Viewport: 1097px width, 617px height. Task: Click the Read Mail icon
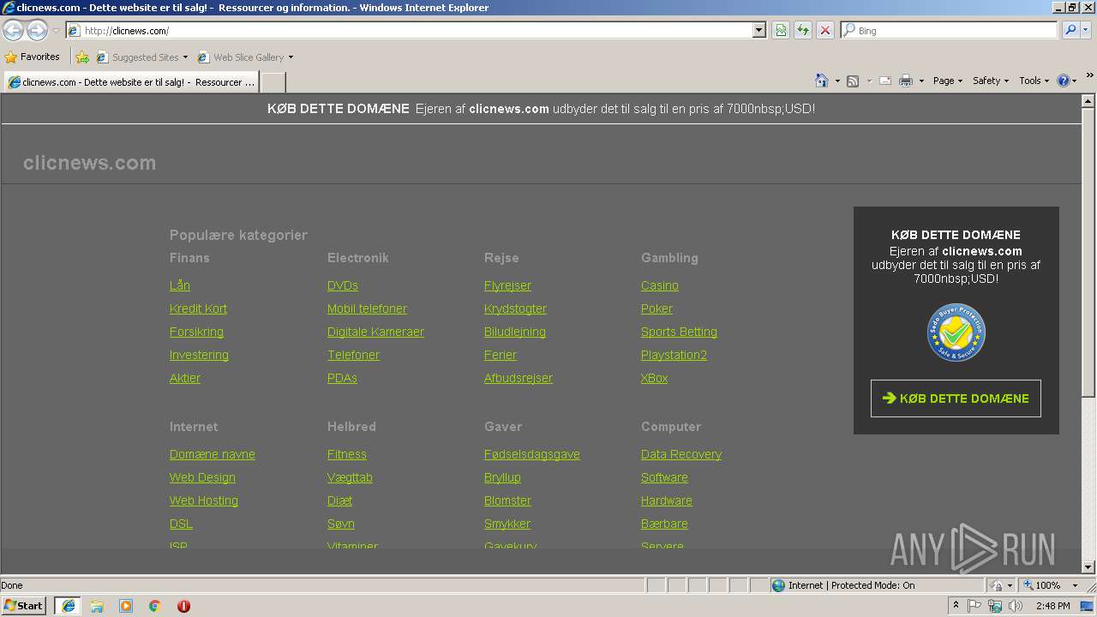coord(885,81)
